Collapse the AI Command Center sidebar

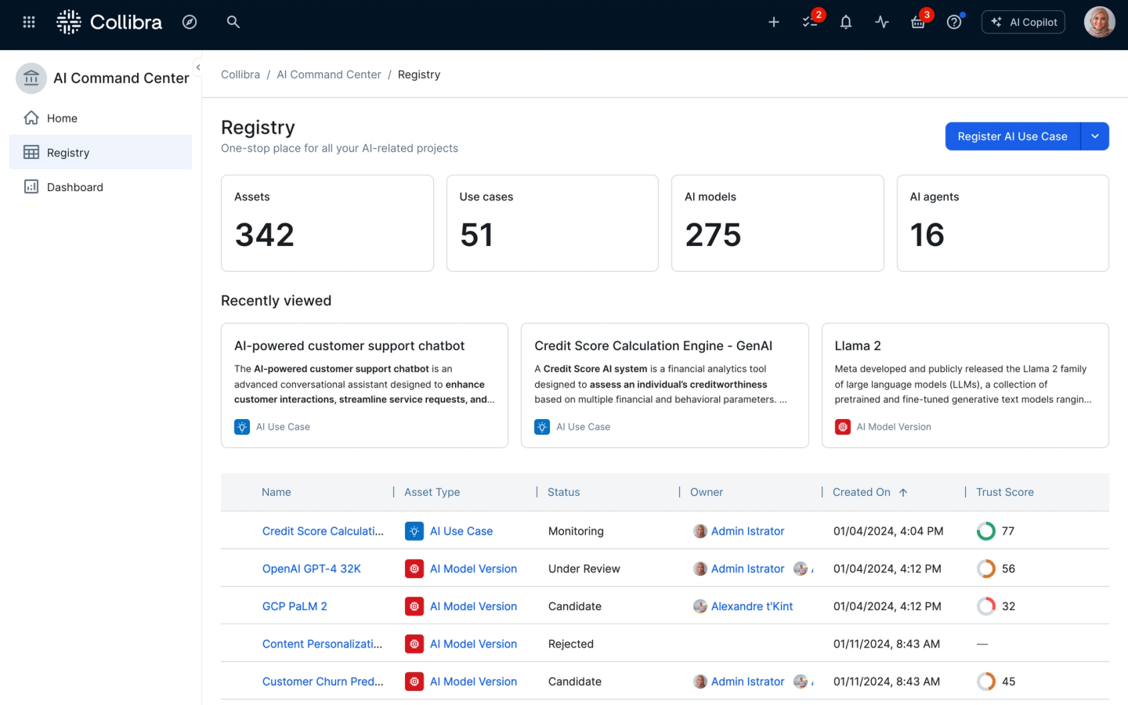click(198, 67)
